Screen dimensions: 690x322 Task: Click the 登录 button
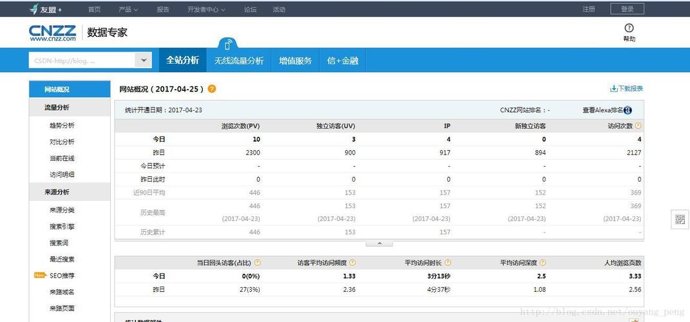[x=627, y=9]
